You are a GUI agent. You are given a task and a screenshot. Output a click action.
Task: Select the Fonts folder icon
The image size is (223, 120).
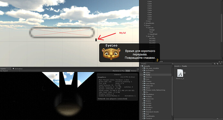click(x=144, y=75)
